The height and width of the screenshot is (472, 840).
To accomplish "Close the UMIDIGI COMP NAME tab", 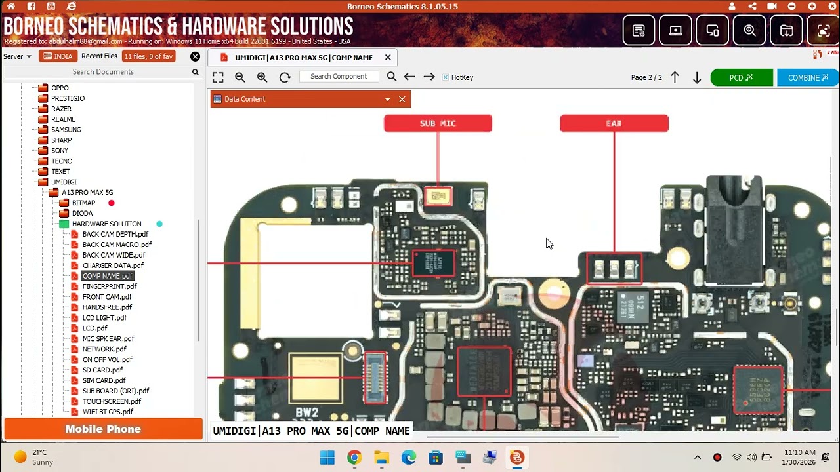I will pos(388,58).
